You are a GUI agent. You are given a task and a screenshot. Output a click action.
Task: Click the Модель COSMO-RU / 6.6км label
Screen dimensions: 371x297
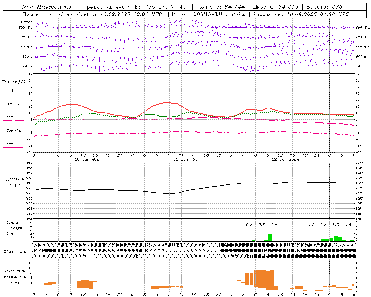209,14
